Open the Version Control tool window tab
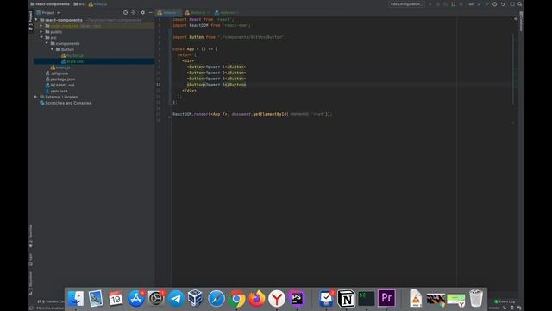This screenshot has height=311, width=552. click(51, 301)
